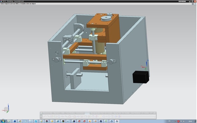This screenshot has height=123, width=197.
Task: Click the view triad orientation cube
Action: click(6, 109)
